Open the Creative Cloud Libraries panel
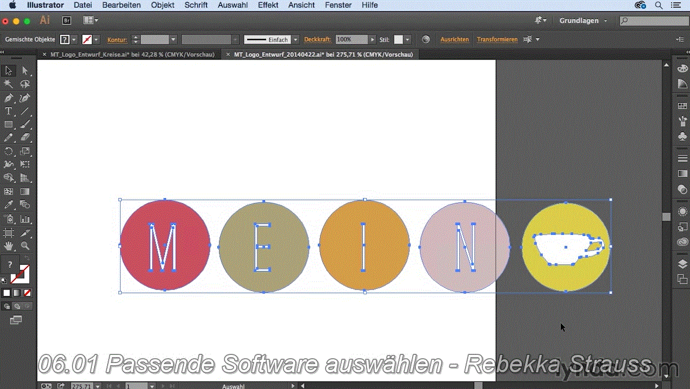 (x=682, y=242)
